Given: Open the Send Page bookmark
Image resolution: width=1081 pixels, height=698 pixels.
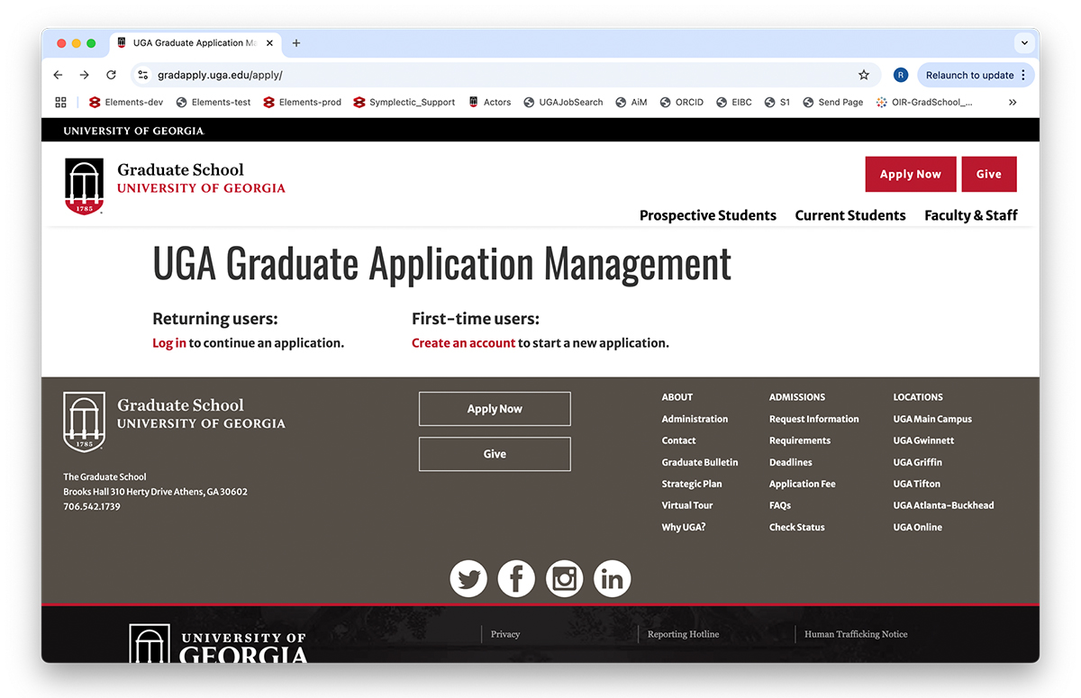Looking at the screenshot, I should tap(833, 102).
